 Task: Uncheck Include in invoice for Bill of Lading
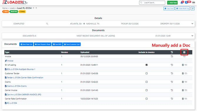(x=146, y=65)
